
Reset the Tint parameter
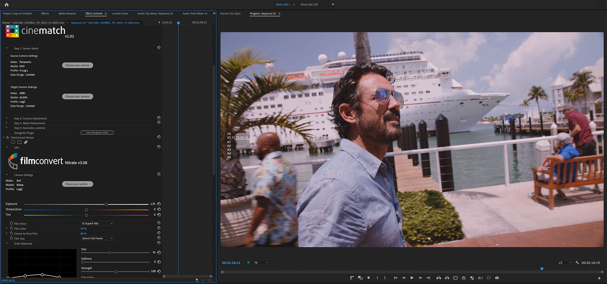(x=159, y=215)
